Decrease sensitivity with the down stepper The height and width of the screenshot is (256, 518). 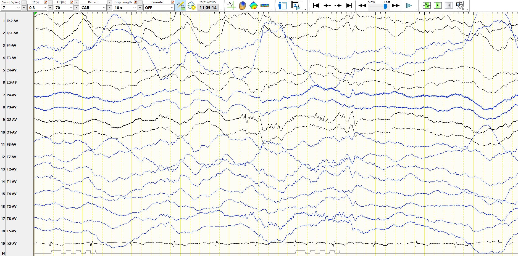24,8
